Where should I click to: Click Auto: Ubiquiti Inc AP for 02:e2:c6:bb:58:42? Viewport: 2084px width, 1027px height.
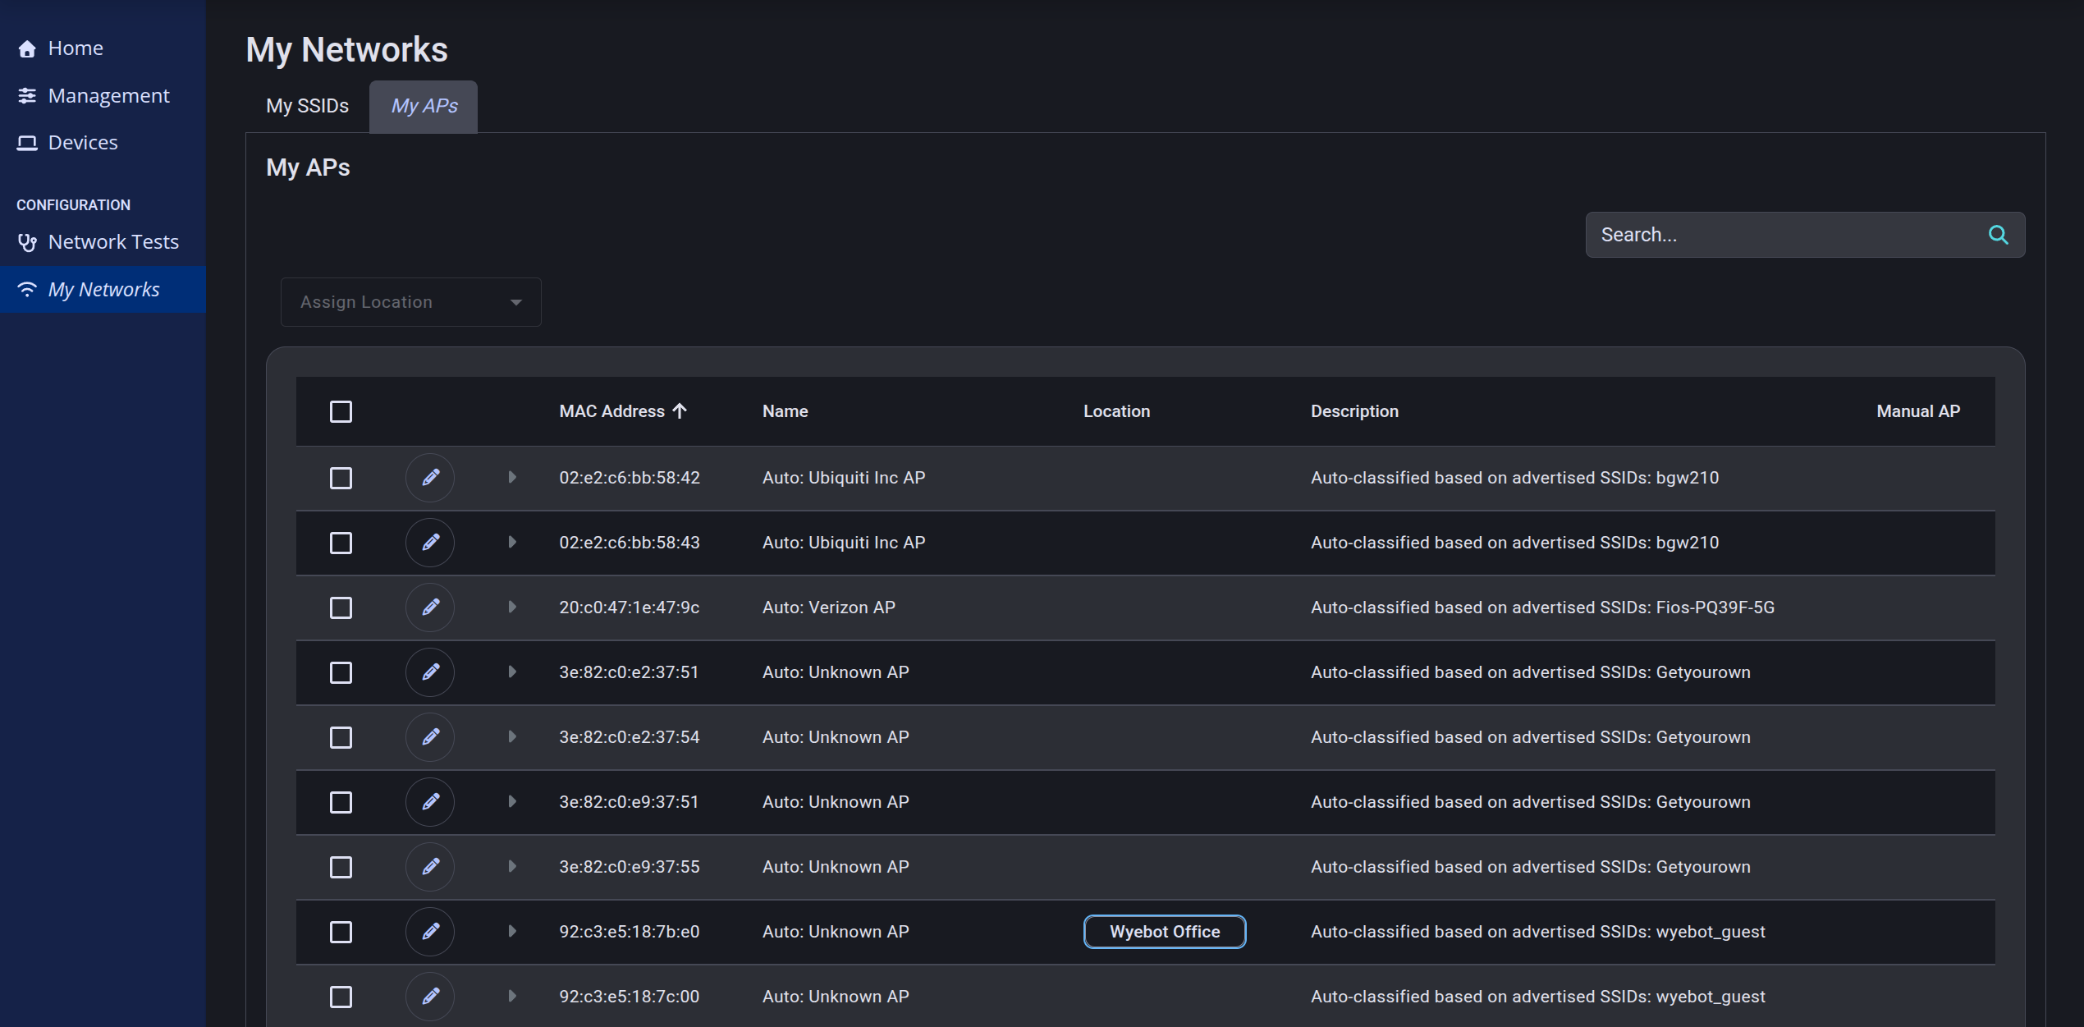[x=843, y=478]
